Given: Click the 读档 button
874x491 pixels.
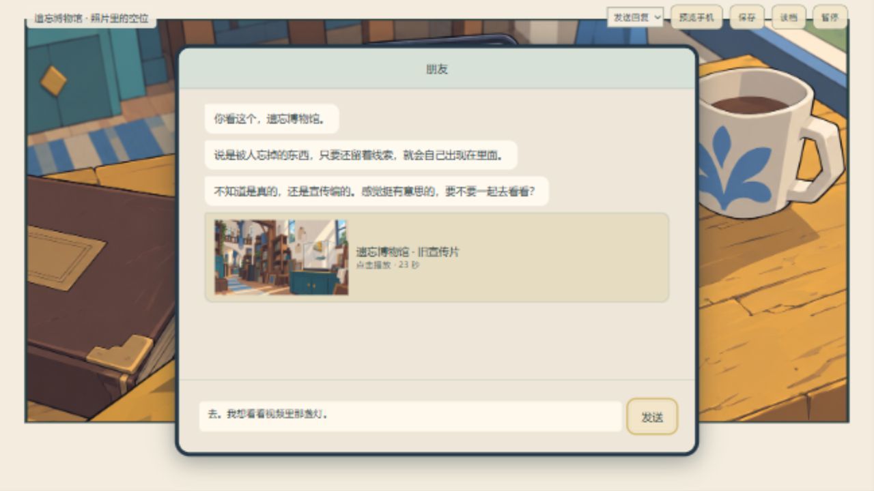Looking at the screenshot, I should tap(789, 17).
